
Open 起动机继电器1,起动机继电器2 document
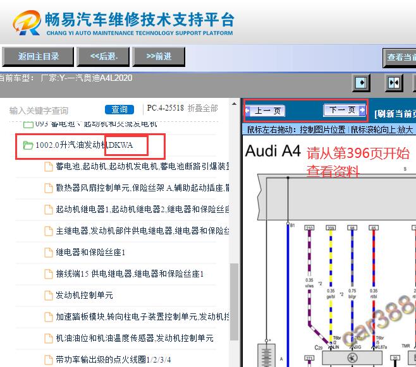coord(142,209)
